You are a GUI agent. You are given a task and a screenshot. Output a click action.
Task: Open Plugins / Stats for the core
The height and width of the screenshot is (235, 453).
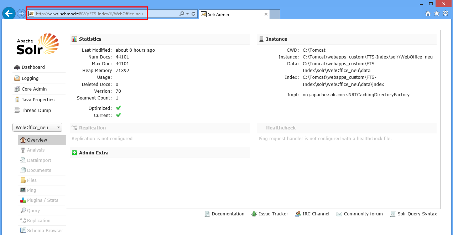[x=23, y=200]
